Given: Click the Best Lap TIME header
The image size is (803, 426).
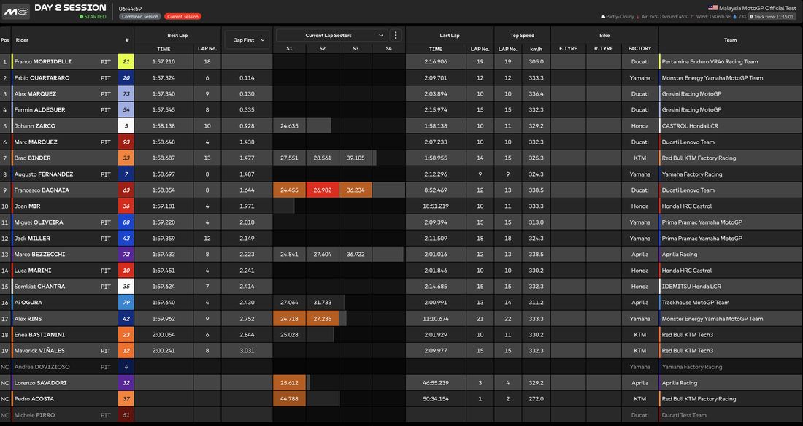Looking at the screenshot, I should tap(164, 49).
